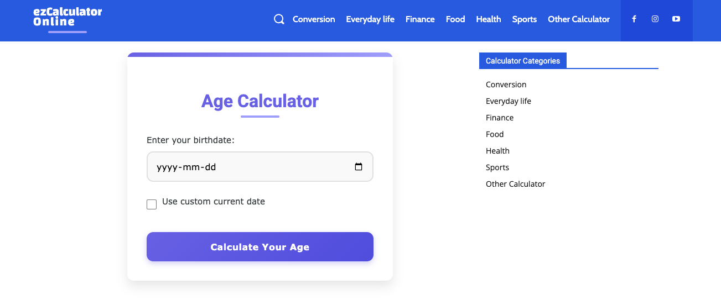
Task: Open the calendar picker icon in birthdate field
Action: (359, 167)
